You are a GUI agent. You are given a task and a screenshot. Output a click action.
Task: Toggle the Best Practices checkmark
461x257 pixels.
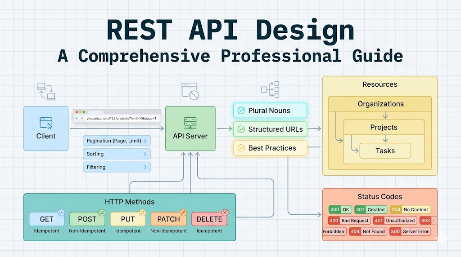pyautogui.click(x=241, y=148)
